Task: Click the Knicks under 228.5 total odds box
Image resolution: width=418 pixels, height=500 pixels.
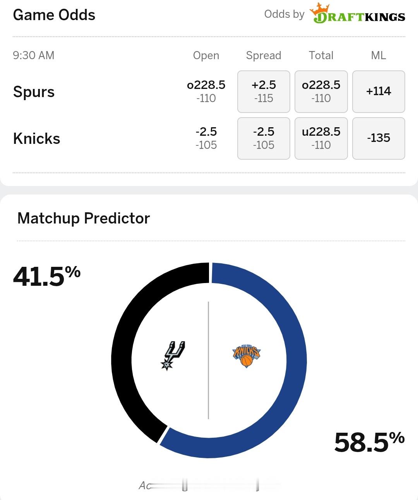Action: 321,138
